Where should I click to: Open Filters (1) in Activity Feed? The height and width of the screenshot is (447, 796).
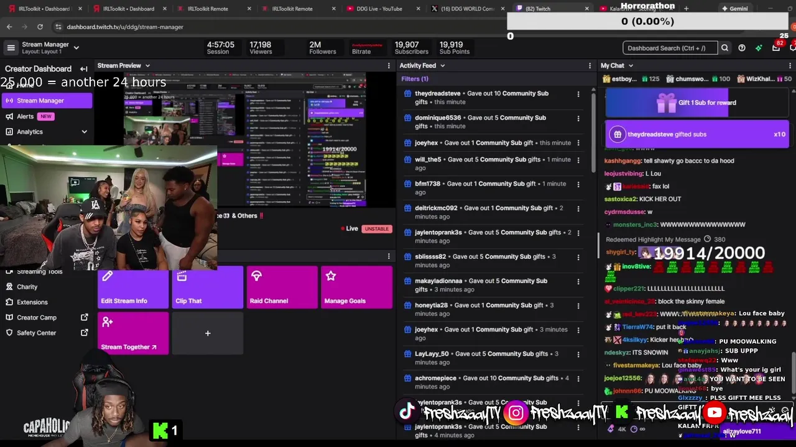[415, 79]
